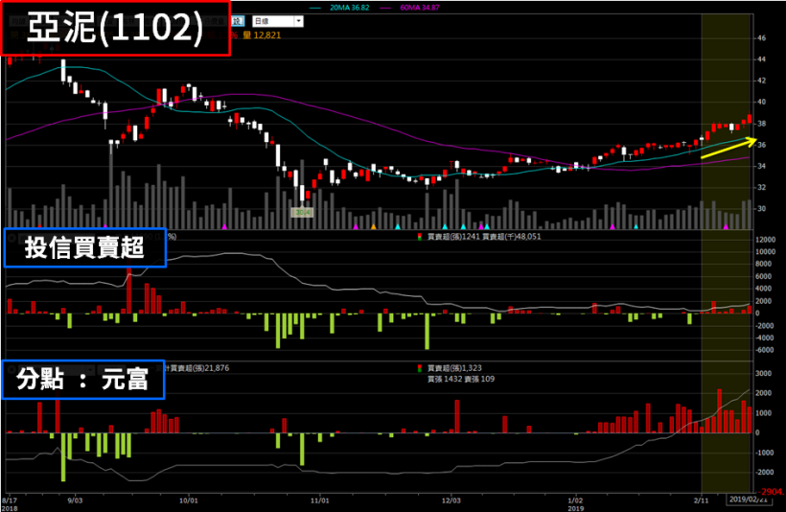
Task: Click the red/green legend icon of 投信 panel
Action: tap(420, 237)
